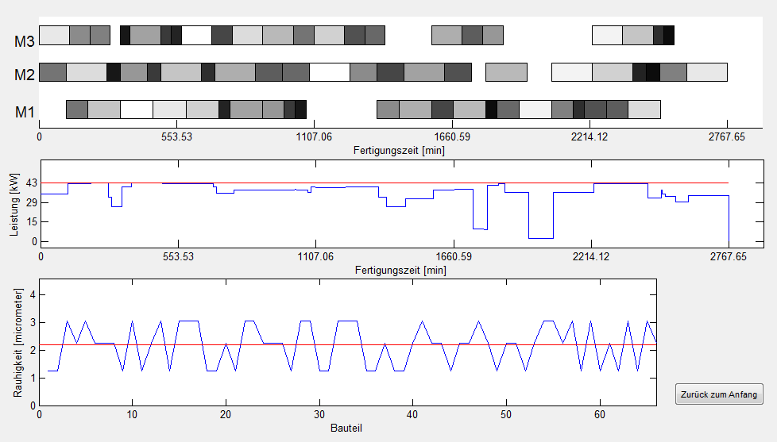This screenshot has width=777, height=442.
Task: Click the Zurück zum Anfang button
Action: point(719,394)
